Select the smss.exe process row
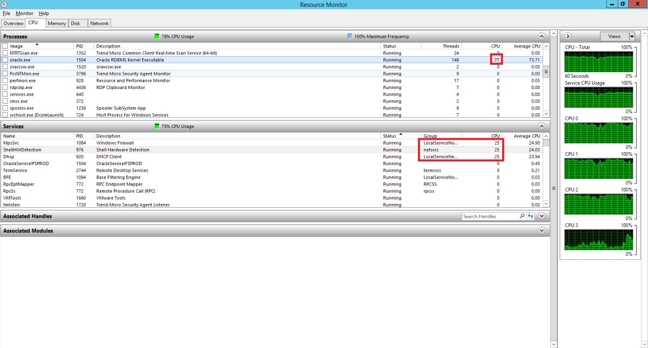648x348 pixels. (272, 101)
